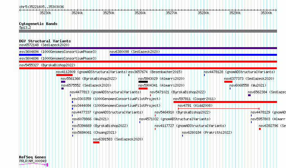Click nsv6391583 (Sedlazeck2020) label
The width and height of the screenshot is (286, 168).
coord(118,139)
